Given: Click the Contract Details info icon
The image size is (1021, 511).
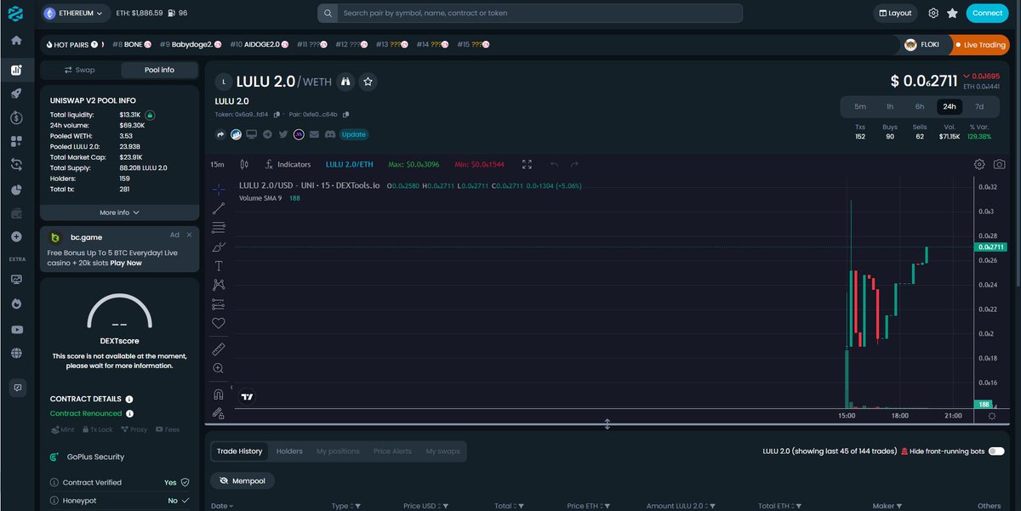Looking at the screenshot, I should (129, 399).
